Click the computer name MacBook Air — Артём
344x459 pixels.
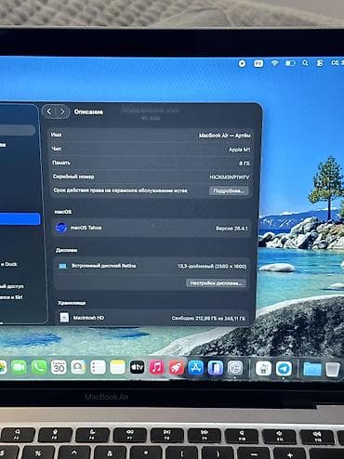tap(225, 136)
